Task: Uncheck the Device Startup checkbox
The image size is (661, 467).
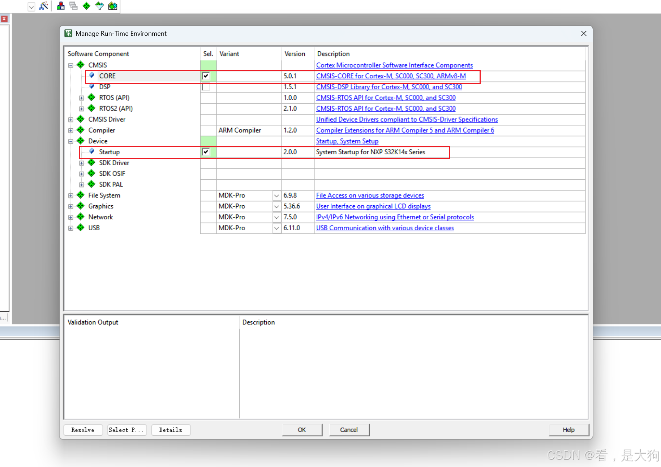Action: pos(206,152)
